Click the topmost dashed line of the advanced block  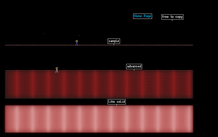[99, 71]
